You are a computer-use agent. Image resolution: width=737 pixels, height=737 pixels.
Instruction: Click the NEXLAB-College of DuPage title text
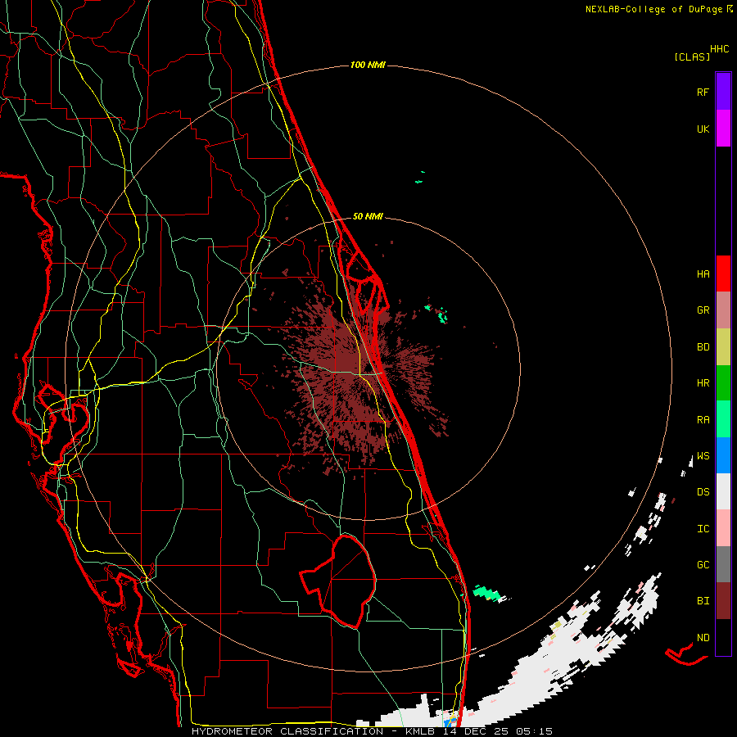tap(653, 9)
